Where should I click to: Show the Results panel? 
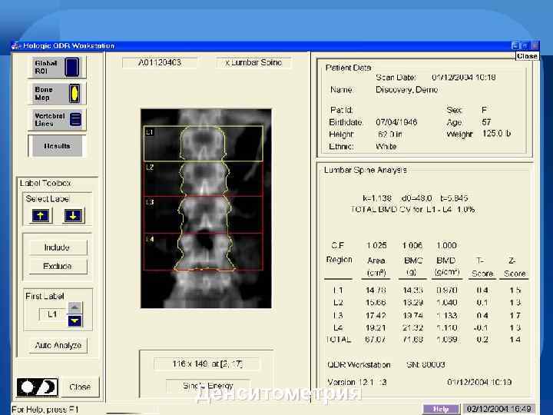click(58, 145)
